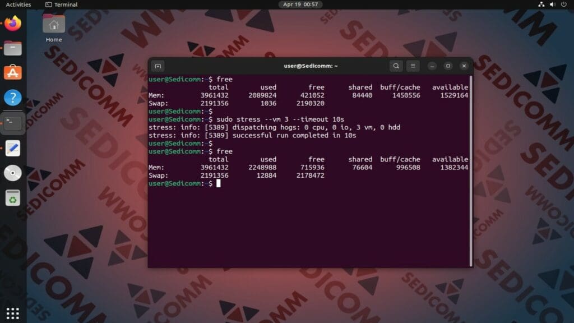Click the cursor at the last prompt

(x=219, y=183)
